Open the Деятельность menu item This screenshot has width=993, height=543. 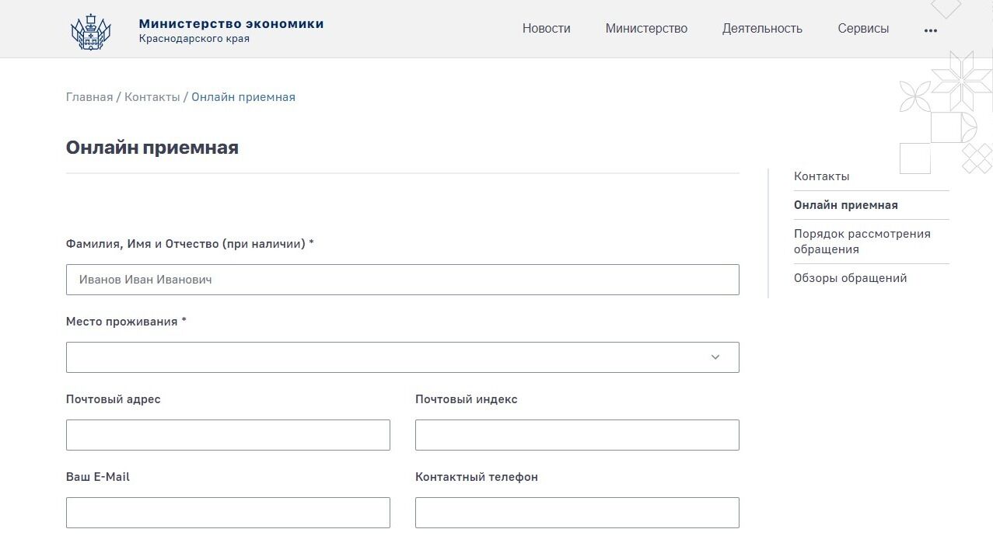pyautogui.click(x=762, y=29)
